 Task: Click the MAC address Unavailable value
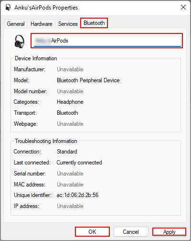tap(70, 185)
